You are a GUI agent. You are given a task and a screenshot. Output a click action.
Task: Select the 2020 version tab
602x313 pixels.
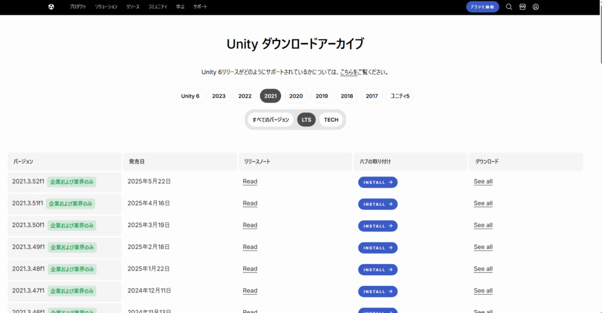[296, 96]
